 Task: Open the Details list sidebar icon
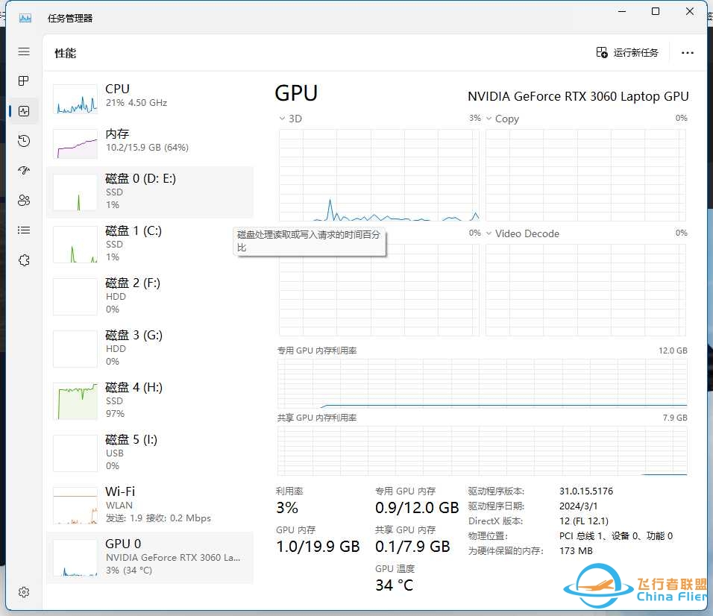pyautogui.click(x=24, y=230)
